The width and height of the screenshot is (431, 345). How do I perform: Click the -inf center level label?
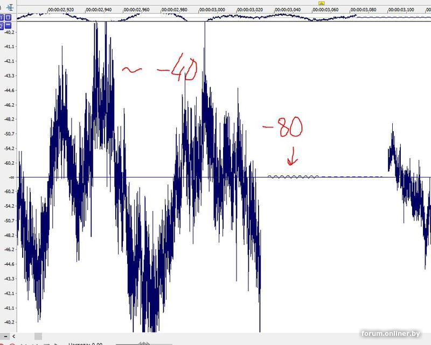(11, 178)
